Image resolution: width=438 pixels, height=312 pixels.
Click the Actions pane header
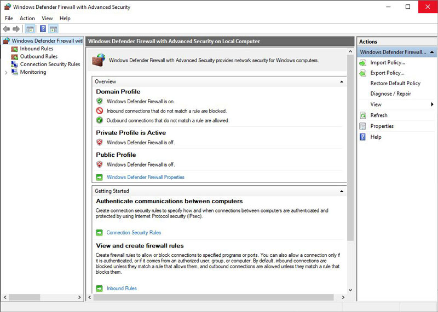tap(396, 42)
